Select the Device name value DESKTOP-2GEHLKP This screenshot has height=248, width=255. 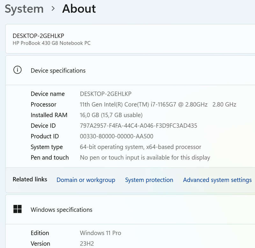[106, 94]
